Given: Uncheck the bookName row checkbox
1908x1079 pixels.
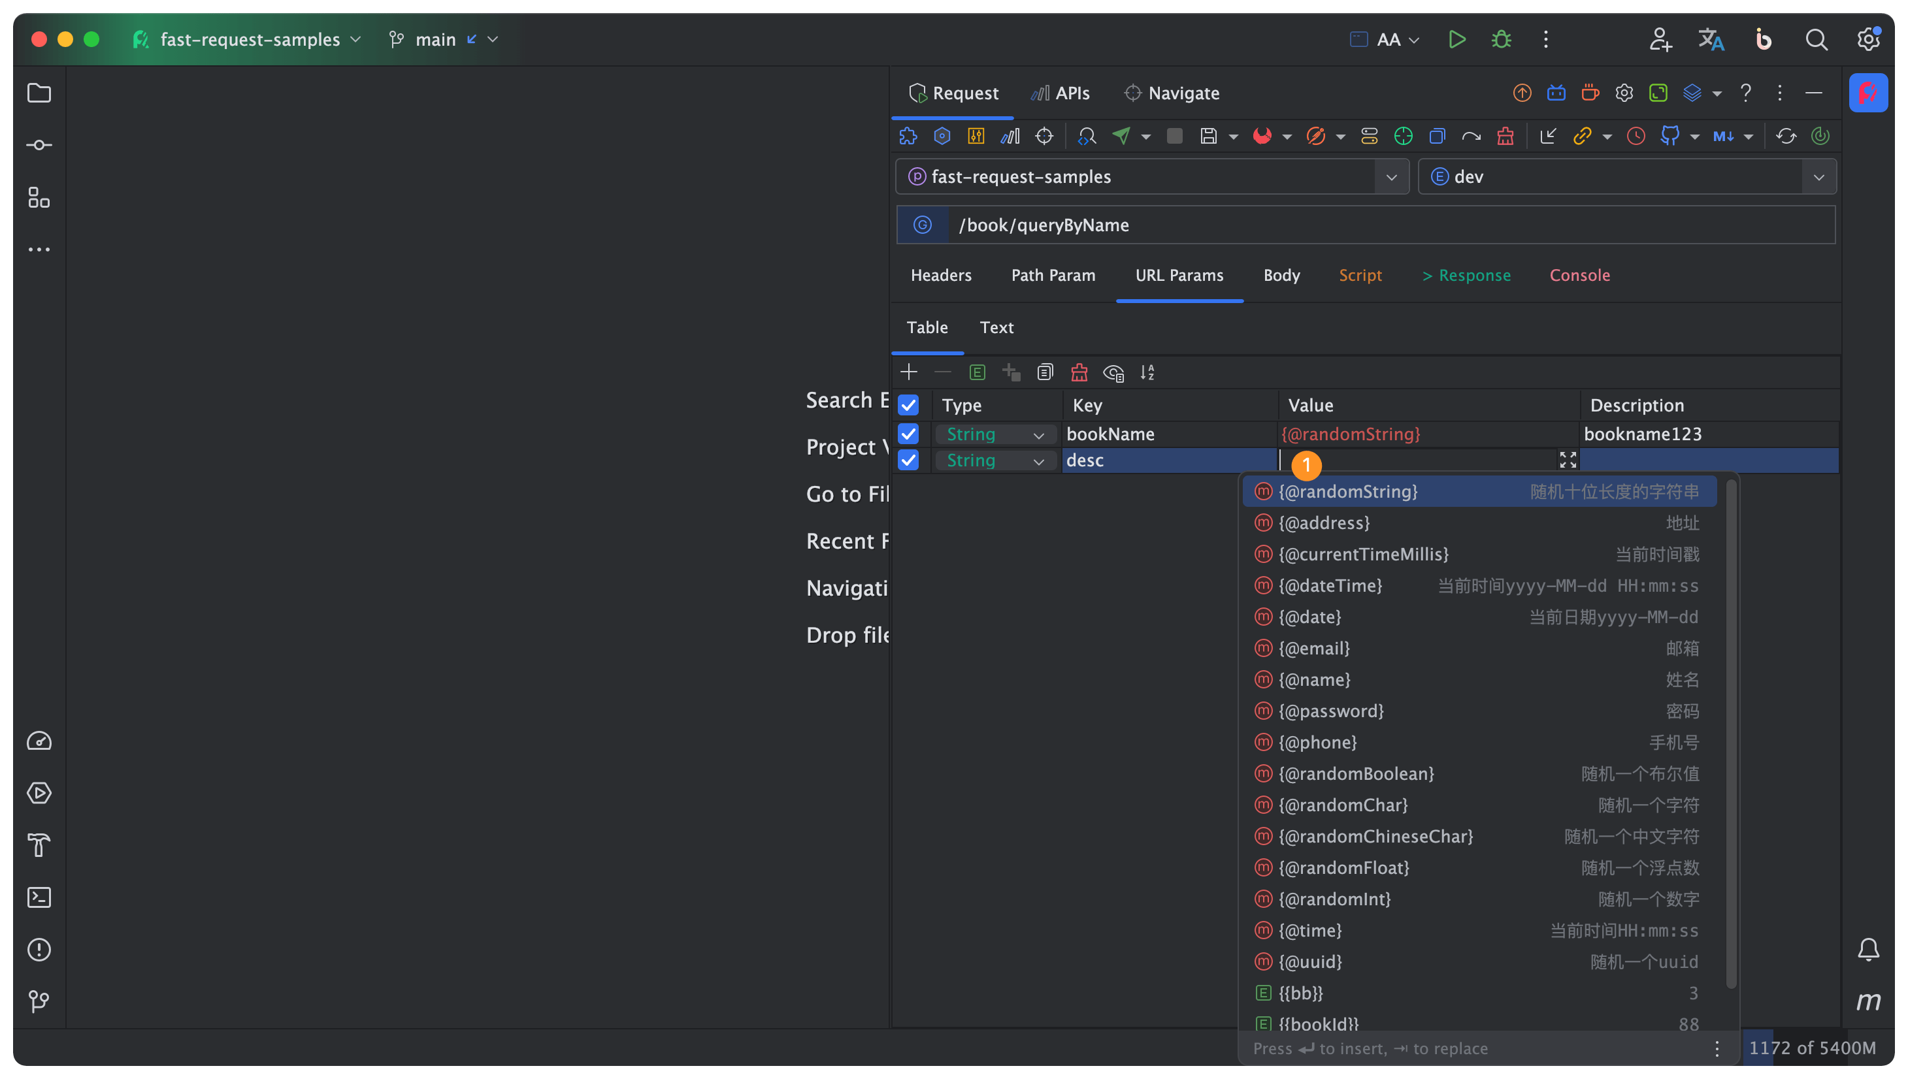Looking at the screenshot, I should pos(908,434).
